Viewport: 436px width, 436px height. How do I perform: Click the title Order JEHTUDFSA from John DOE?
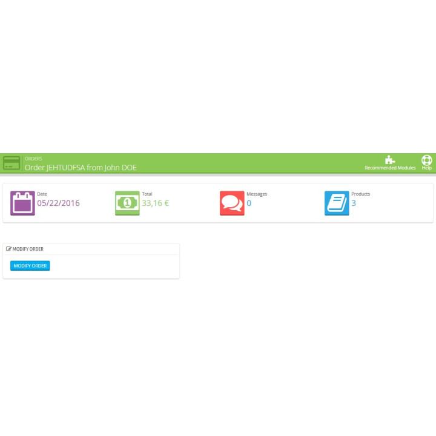click(x=81, y=168)
